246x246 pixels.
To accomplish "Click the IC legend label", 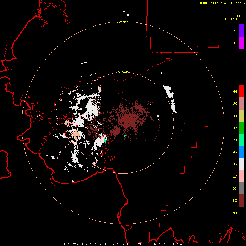I will click(x=235, y=177).
